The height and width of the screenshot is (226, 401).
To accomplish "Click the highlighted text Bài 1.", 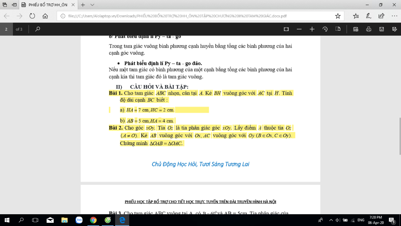I will [116, 93].
